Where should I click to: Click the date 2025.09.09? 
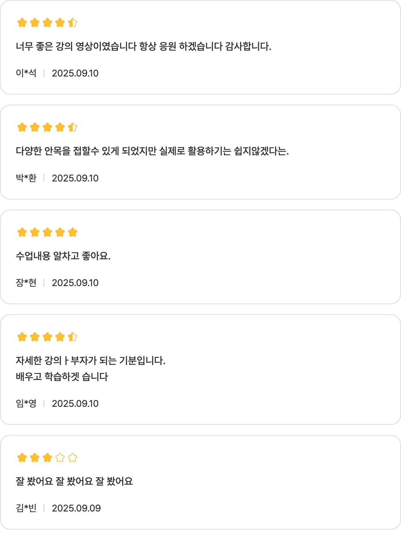pyautogui.click(x=76, y=508)
